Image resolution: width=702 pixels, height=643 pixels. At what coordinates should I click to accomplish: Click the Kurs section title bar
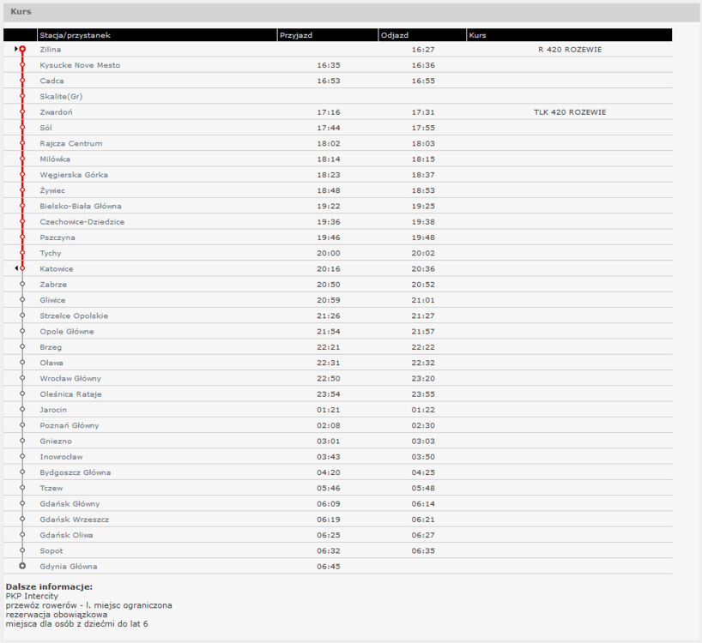coord(351,12)
